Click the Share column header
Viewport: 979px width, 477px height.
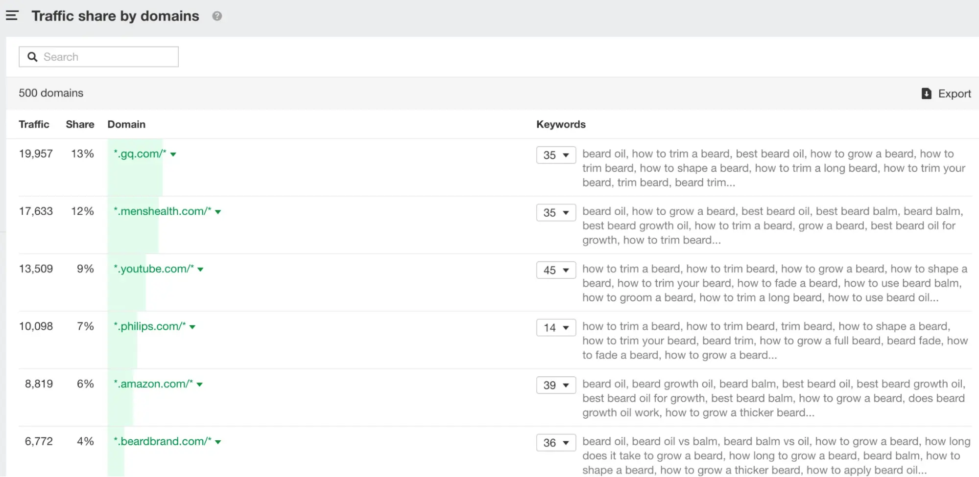[x=80, y=124]
